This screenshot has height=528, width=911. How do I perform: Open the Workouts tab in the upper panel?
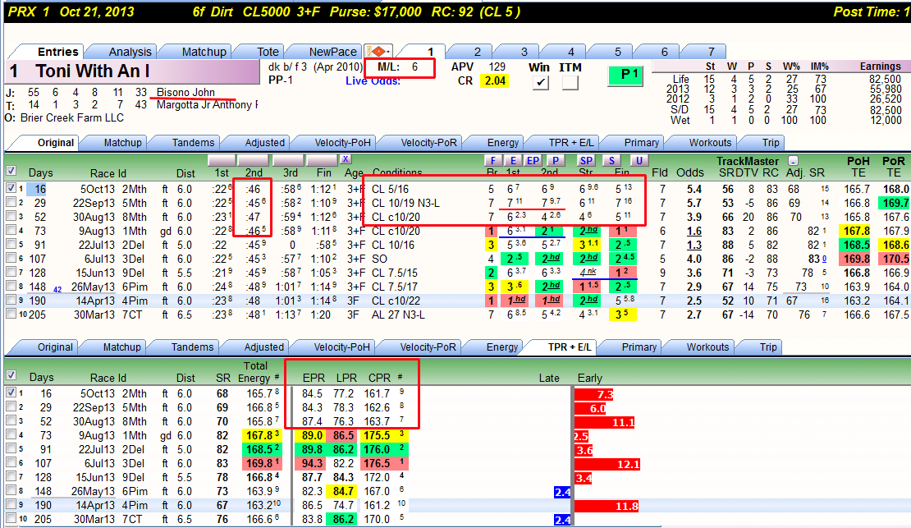[x=710, y=142]
